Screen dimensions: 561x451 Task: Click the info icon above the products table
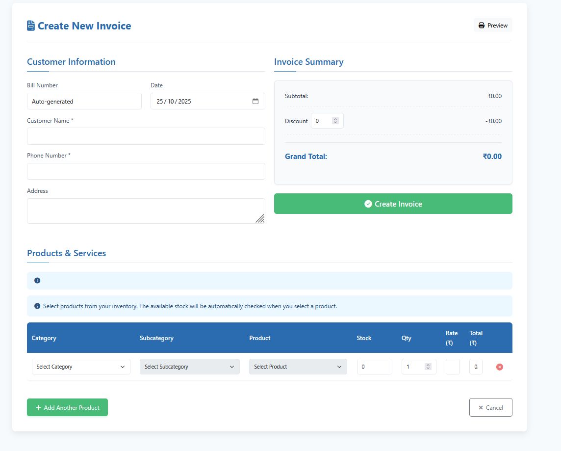(37, 280)
